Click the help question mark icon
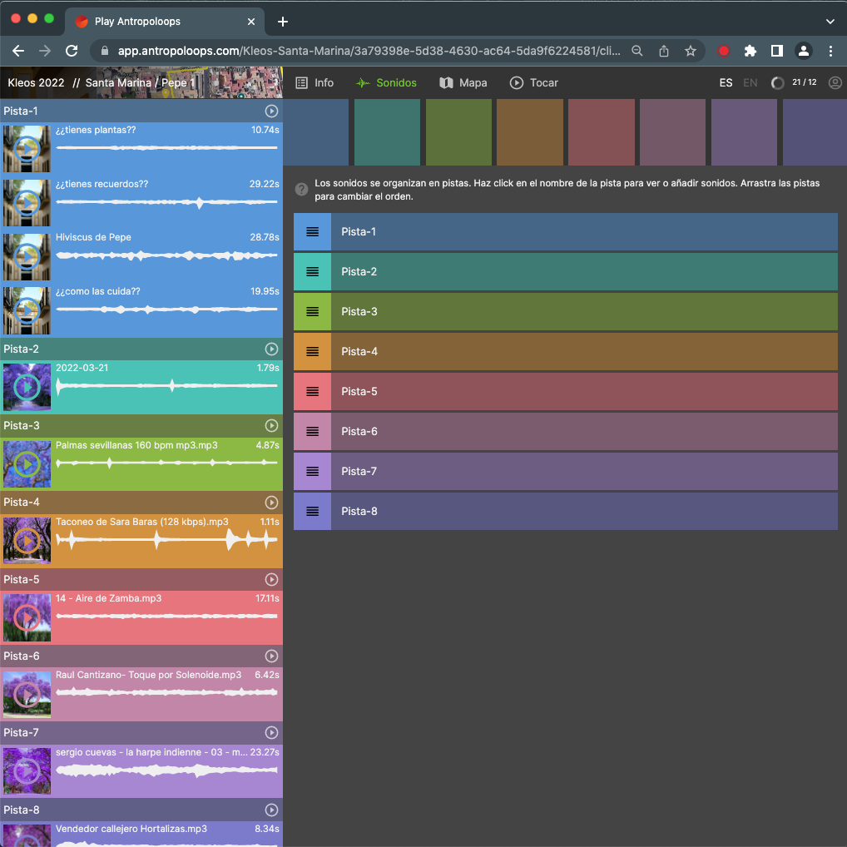 click(302, 191)
